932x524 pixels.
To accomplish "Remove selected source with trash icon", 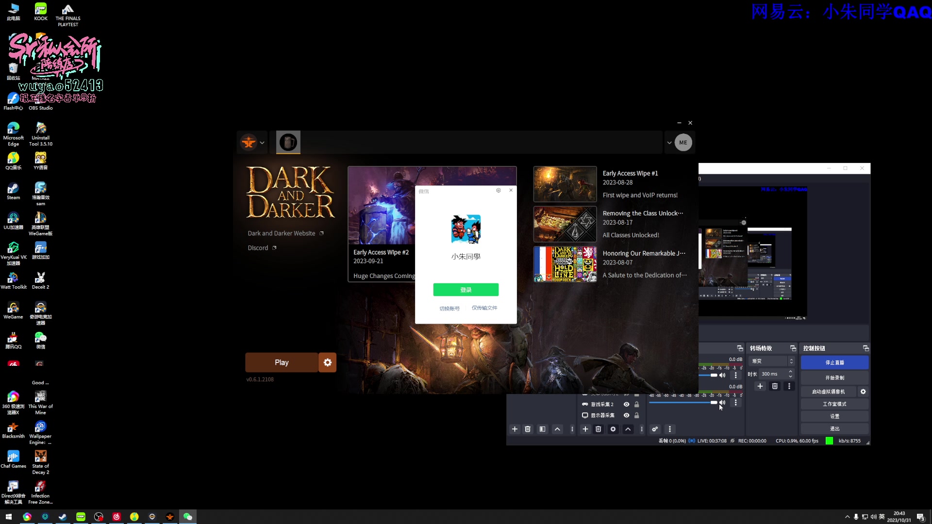I will [x=598, y=429].
